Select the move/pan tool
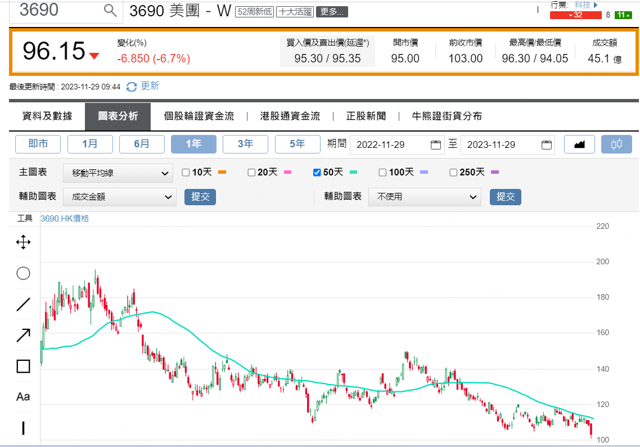The image size is (640, 447). click(x=23, y=242)
